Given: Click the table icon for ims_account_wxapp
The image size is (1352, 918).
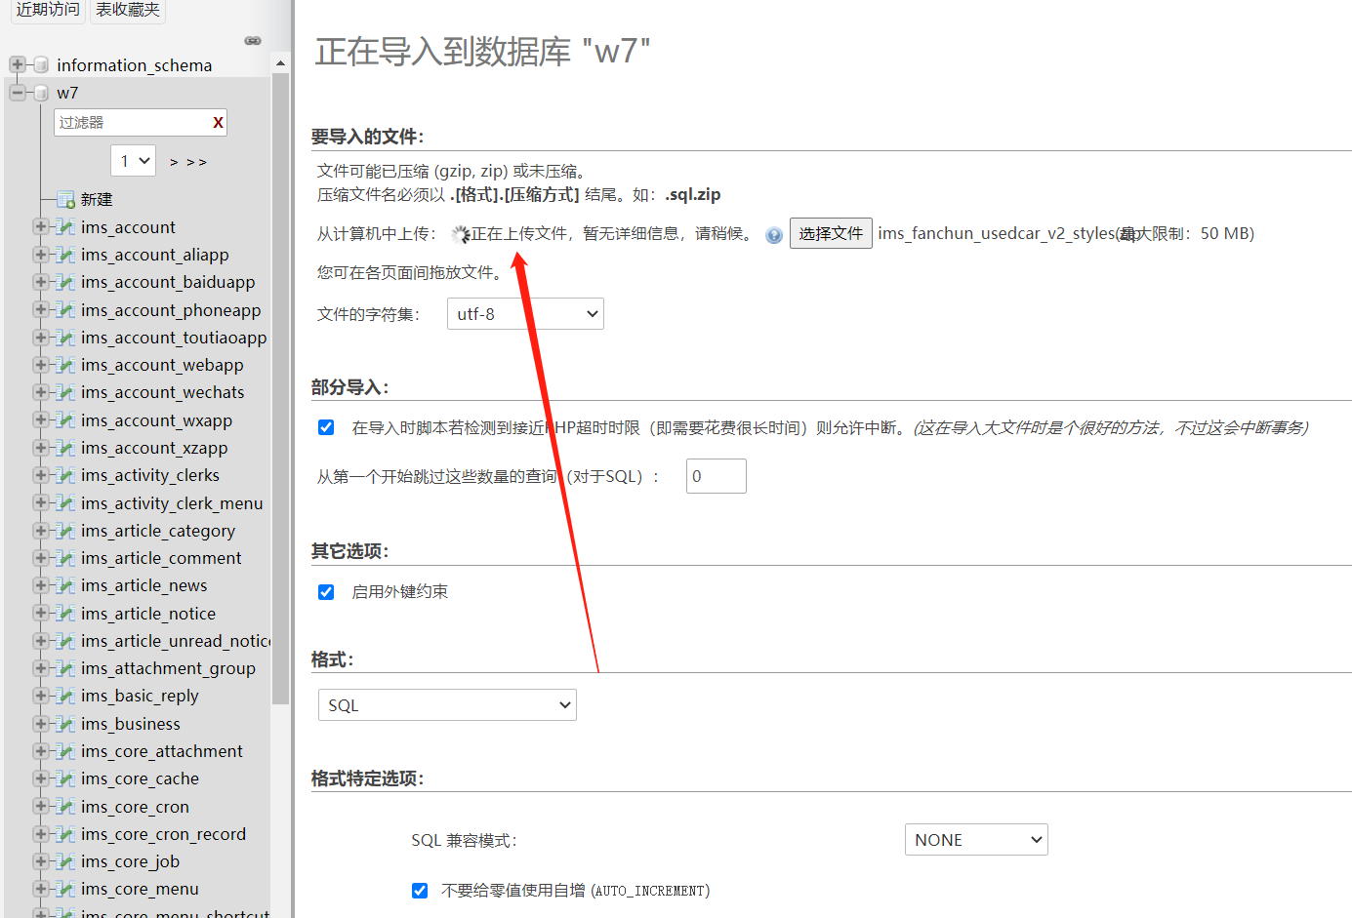Looking at the screenshot, I should point(66,420).
